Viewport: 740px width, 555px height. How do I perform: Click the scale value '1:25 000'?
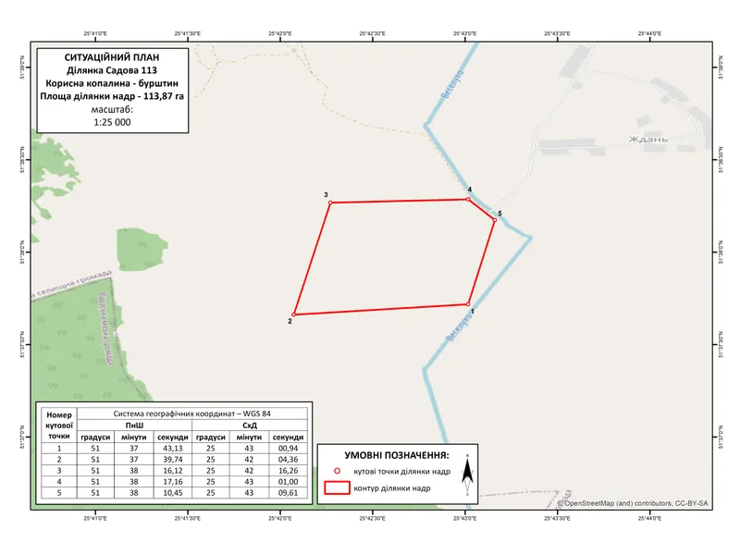112,121
